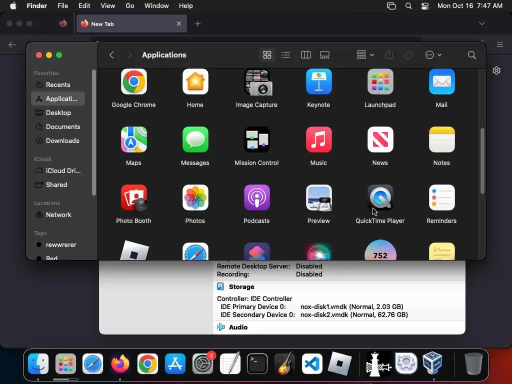The height and width of the screenshot is (384, 512).
Task: Open the Apple menu
Action: 13,6
